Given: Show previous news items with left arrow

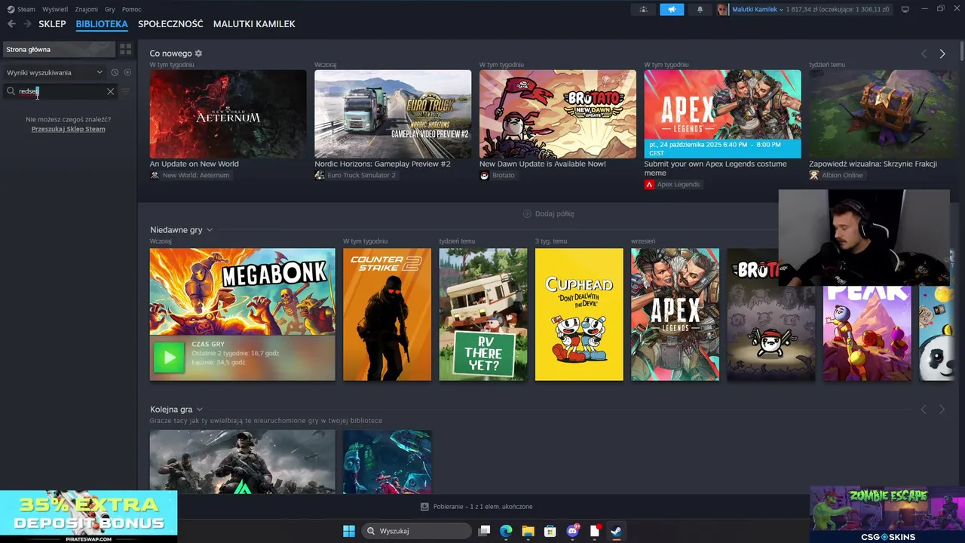Looking at the screenshot, I should pos(924,54).
